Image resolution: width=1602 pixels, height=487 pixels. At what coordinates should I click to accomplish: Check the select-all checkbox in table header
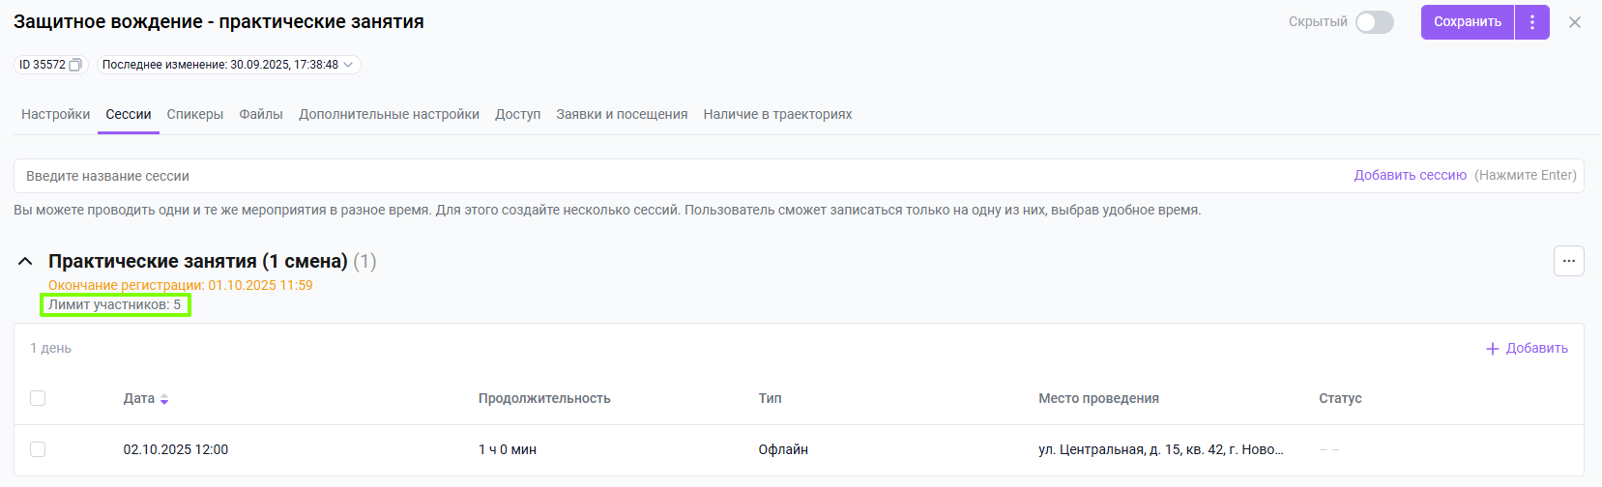click(38, 398)
